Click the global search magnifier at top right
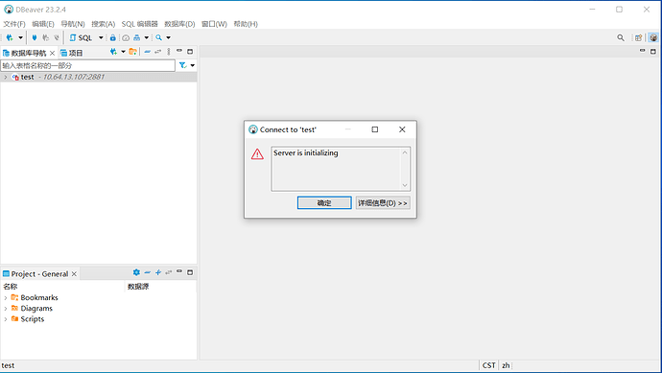The width and height of the screenshot is (662, 373). click(621, 37)
